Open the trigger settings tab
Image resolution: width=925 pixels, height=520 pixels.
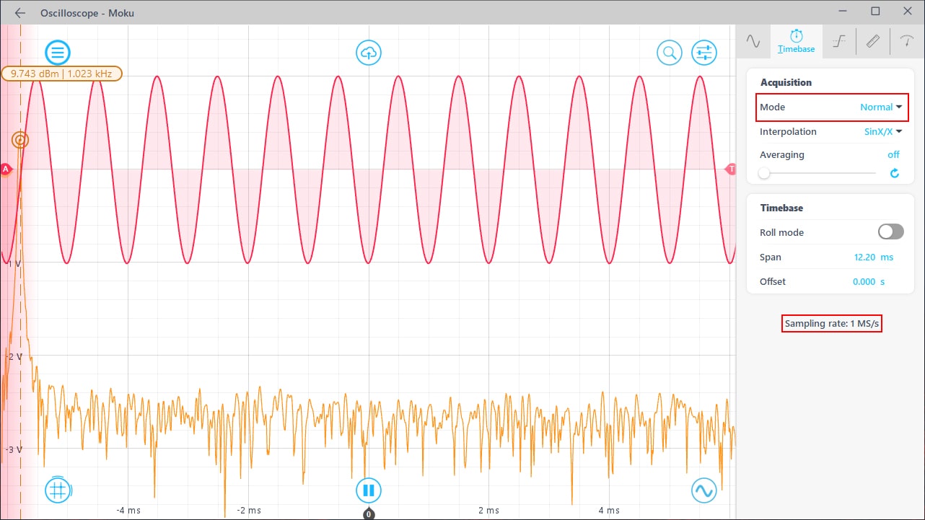point(838,41)
